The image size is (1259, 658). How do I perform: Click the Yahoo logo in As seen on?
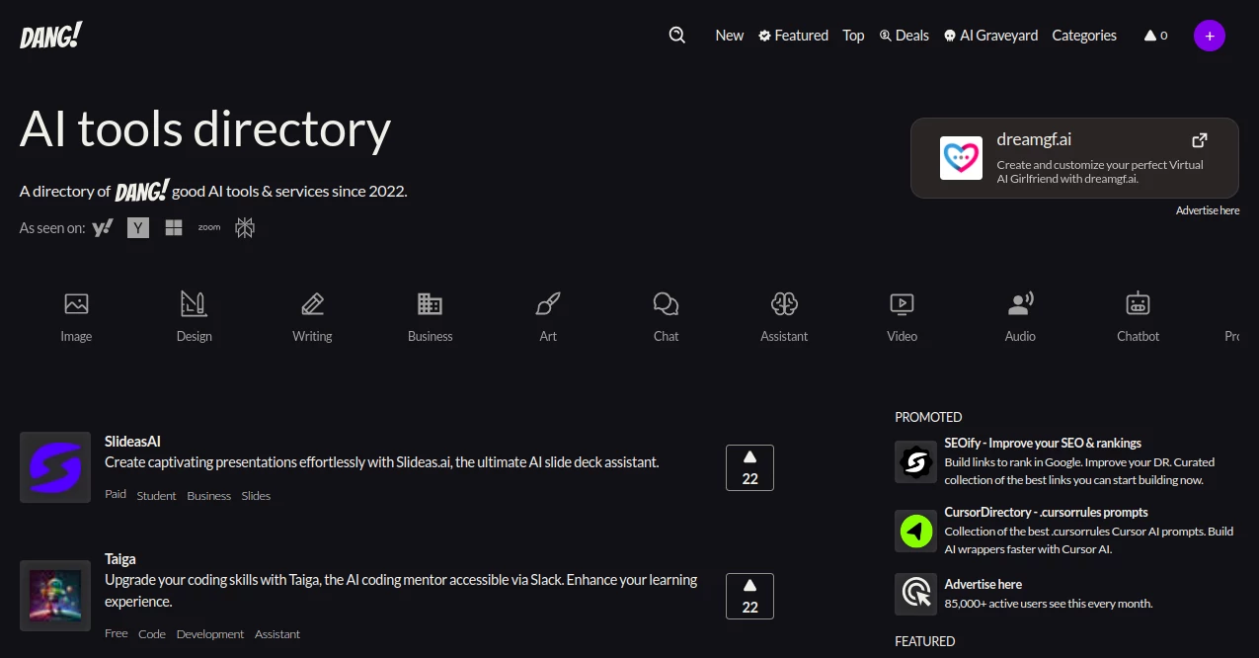tap(103, 228)
